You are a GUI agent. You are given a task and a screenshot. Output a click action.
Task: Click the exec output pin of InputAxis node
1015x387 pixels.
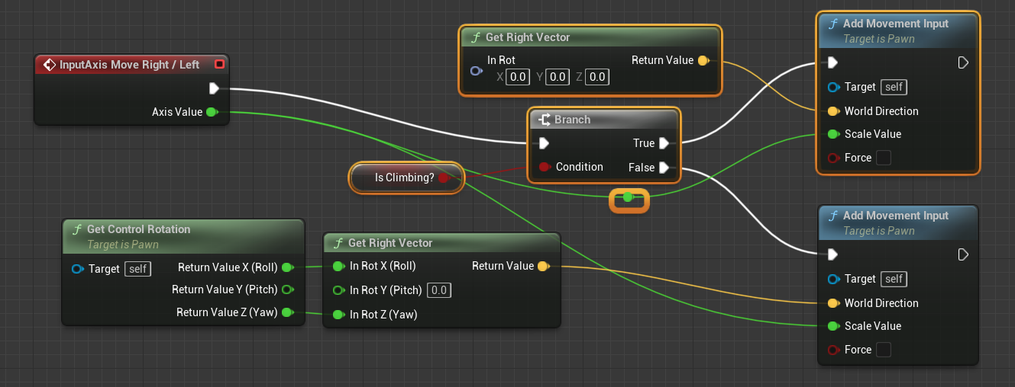[x=214, y=88]
